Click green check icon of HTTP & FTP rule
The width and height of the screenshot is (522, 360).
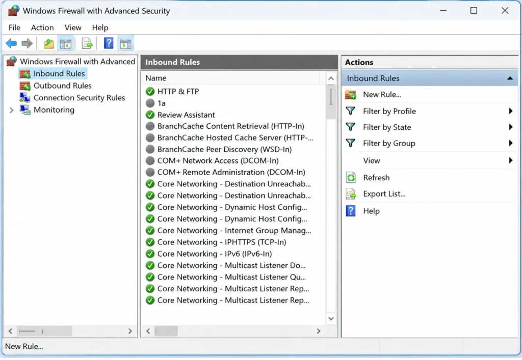point(150,91)
